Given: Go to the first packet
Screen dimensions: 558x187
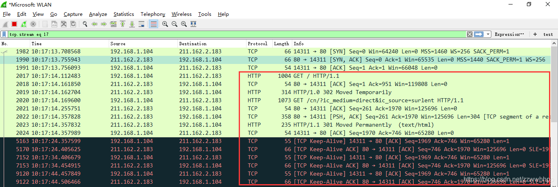Looking at the screenshot, I should click(x=123, y=24).
